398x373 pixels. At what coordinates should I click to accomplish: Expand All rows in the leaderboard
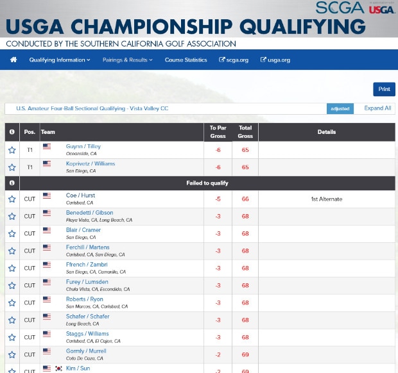click(377, 108)
